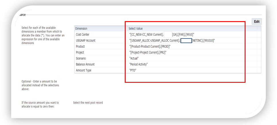Select the USGAAP Account dimension label
Viewport: 277px width, 125px height.
[x=86, y=41]
